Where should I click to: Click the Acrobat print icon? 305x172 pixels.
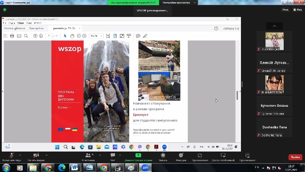(12, 36)
